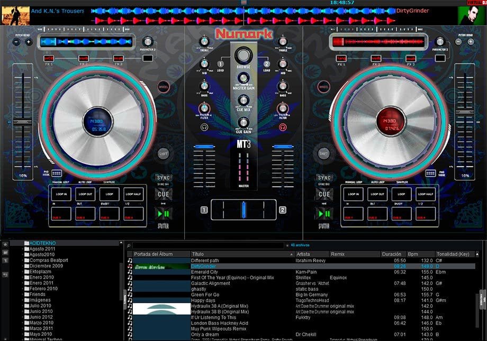Click Load 1 button in mixer
487x341 pixels.
tap(220, 64)
